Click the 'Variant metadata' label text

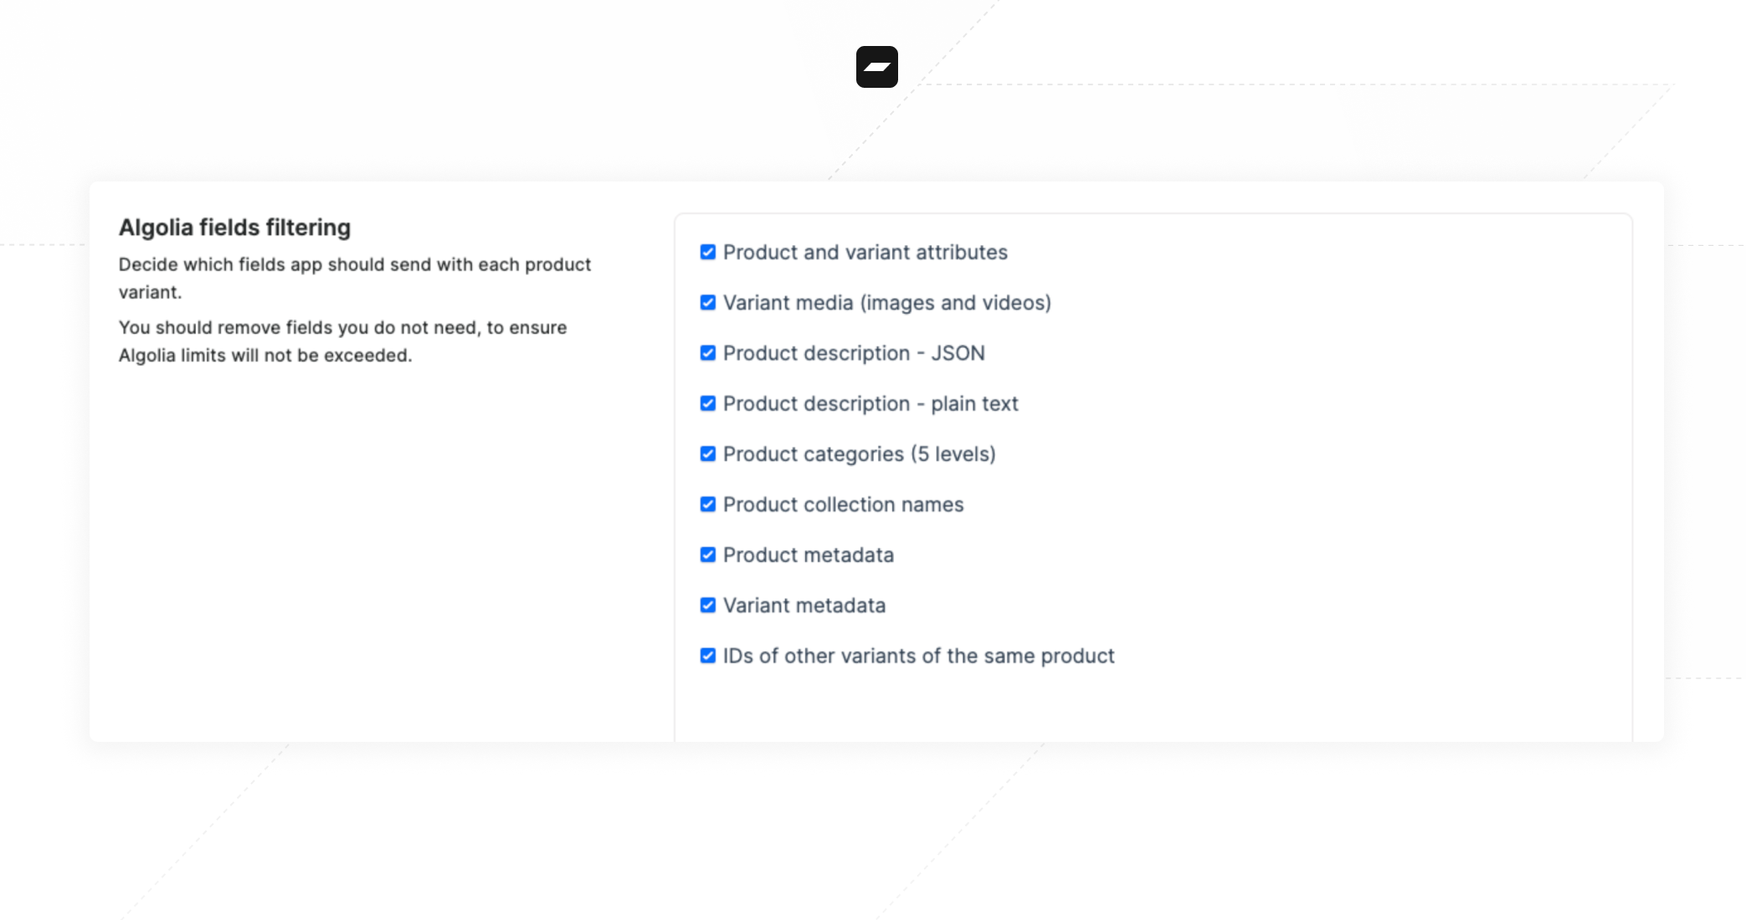(804, 605)
